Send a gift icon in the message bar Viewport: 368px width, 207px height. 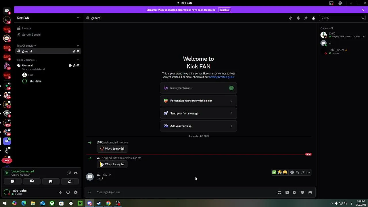[279, 192]
